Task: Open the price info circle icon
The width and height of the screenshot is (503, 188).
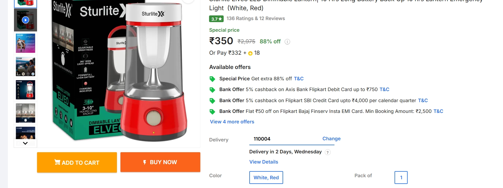Action: (x=287, y=42)
